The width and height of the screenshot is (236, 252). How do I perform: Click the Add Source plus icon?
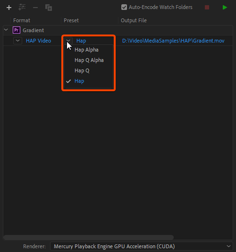9,8
